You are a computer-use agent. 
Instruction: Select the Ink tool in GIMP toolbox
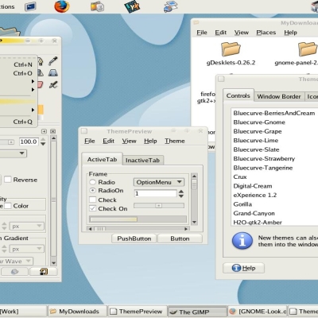tap(53, 85)
